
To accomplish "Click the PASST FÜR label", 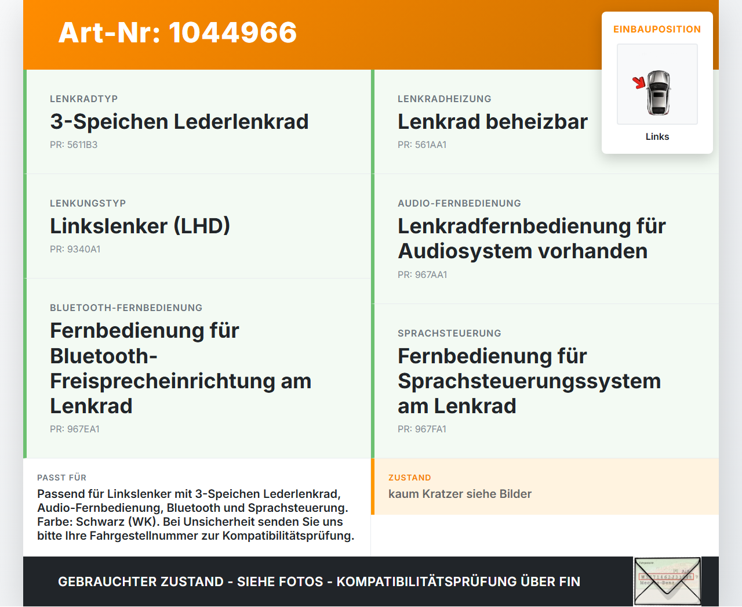I will (62, 478).
